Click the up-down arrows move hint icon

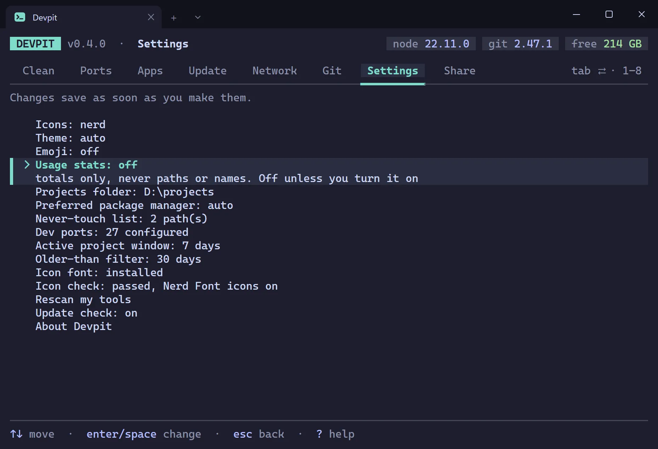pyautogui.click(x=16, y=434)
